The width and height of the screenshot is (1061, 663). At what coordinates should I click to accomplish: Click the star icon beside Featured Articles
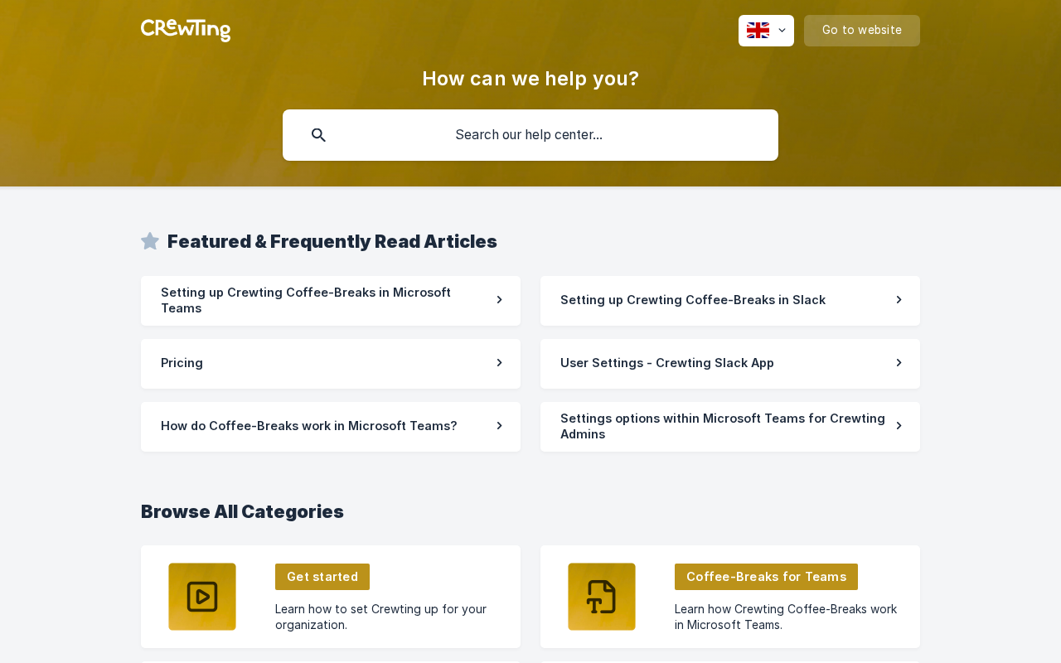click(x=150, y=241)
